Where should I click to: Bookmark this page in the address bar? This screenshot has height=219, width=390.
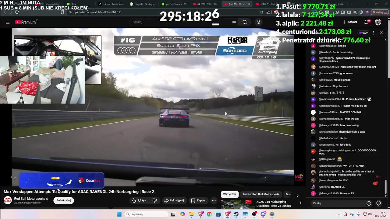pos(62,12)
